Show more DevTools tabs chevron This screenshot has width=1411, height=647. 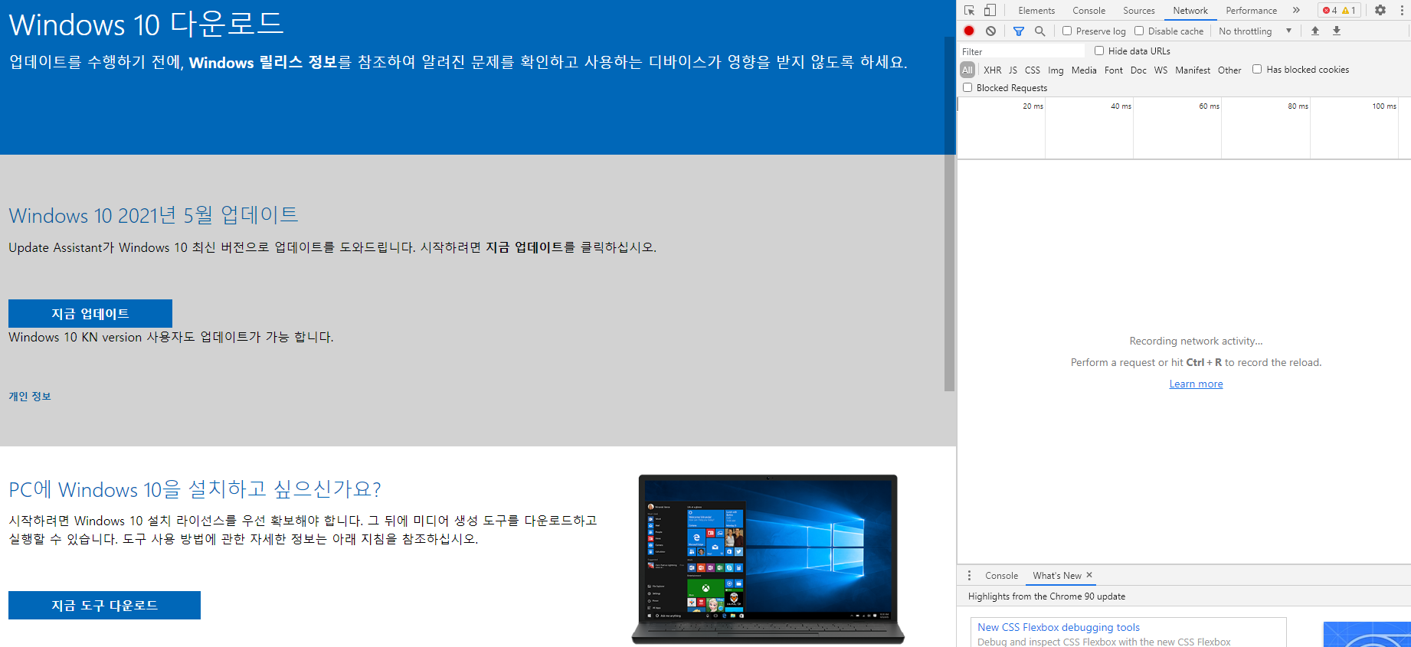click(x=1296, y=10)
